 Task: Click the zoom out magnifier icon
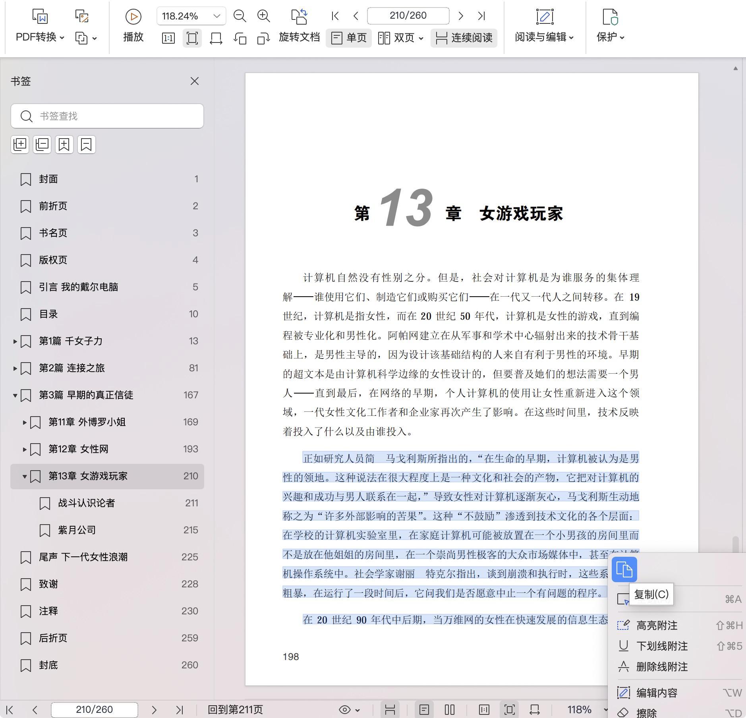(240, 16)
